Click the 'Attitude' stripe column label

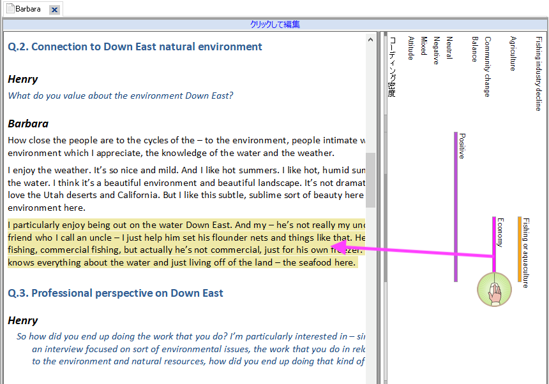[410, 48]
